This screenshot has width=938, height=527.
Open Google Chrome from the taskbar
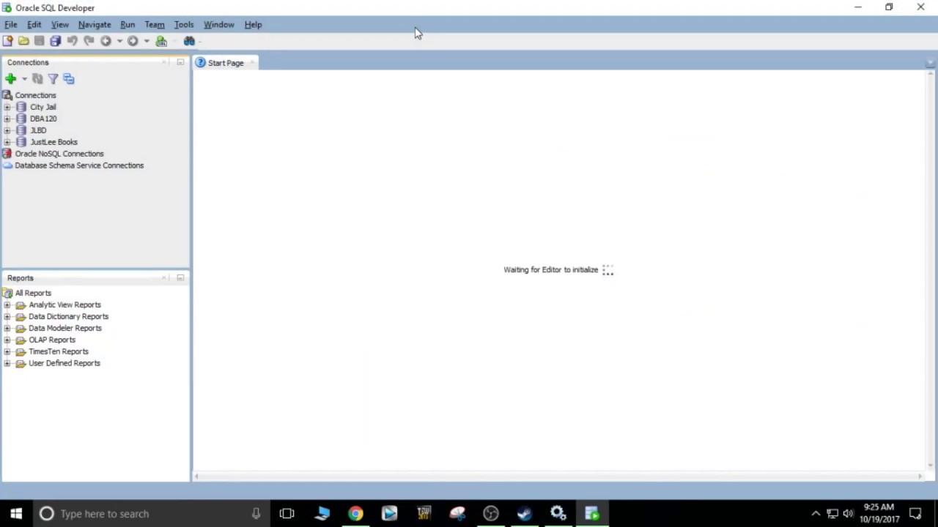click(355, 514)
